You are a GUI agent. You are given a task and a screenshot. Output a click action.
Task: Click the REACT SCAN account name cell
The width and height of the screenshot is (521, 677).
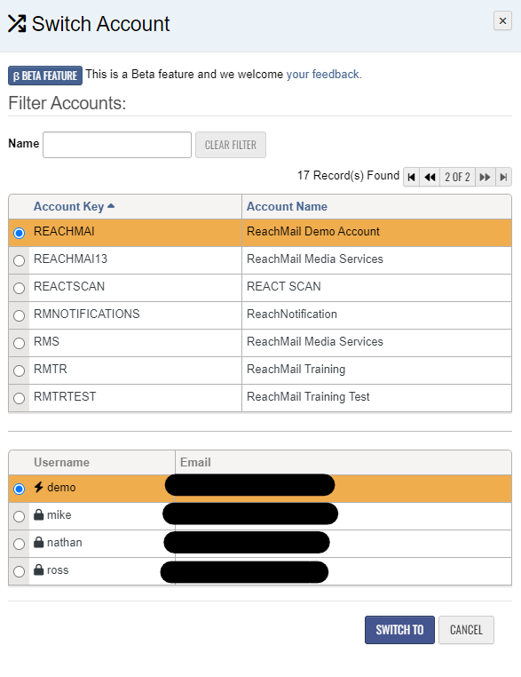(376, 288)
